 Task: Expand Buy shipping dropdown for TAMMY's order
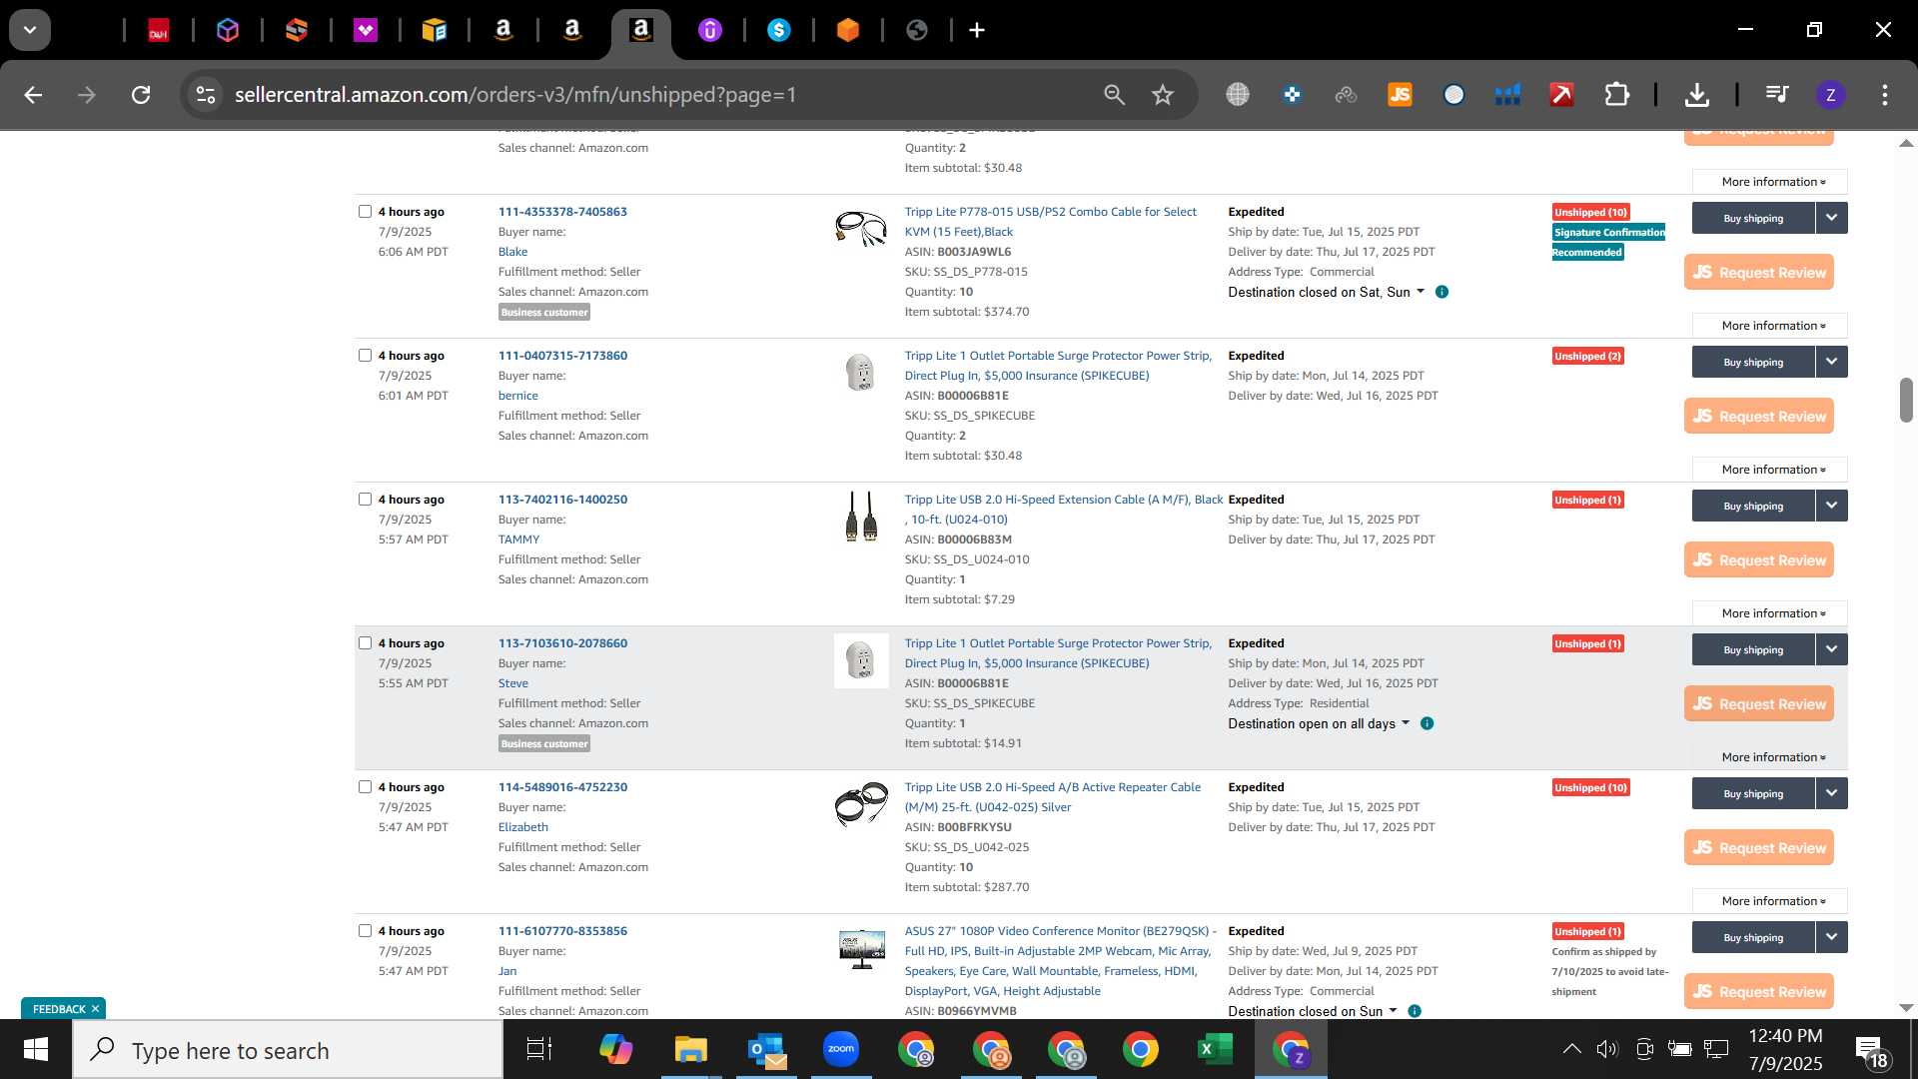pos(1832,506)
